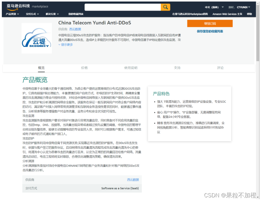
Task: Expand the 交付方式 dropdown menu
Action: point(32,14)
